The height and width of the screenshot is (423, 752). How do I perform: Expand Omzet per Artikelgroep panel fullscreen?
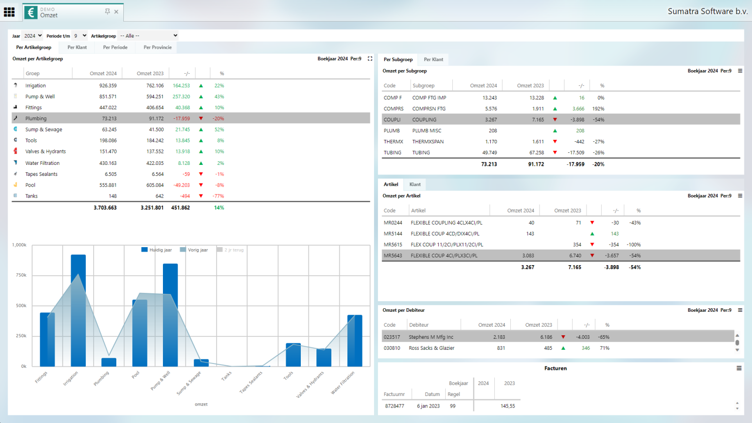[370, 59]
